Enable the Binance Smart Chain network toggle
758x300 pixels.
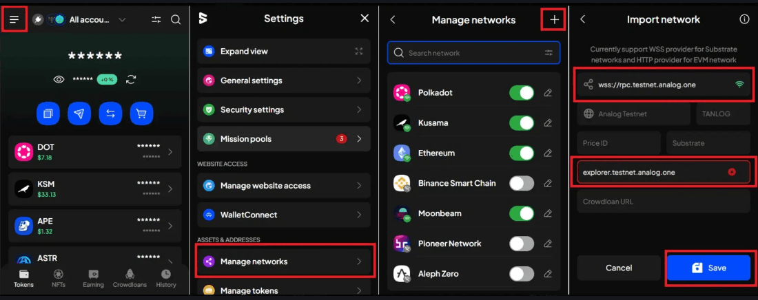[x=522, y=183]
